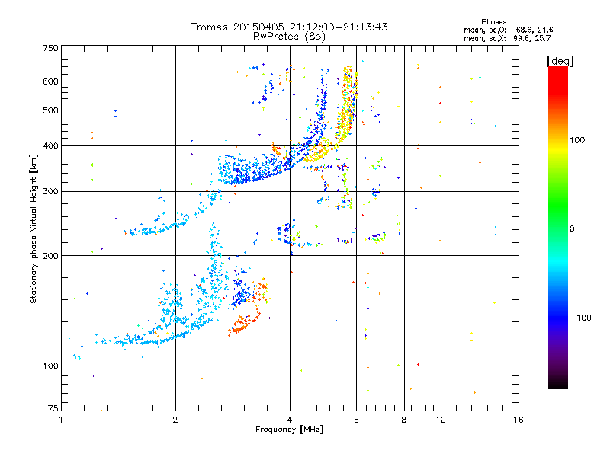Image resolution: width=610 pixels, height=457 pixels.
Task: Click the '400' y-axis tick label
Action: click(51, 145)
